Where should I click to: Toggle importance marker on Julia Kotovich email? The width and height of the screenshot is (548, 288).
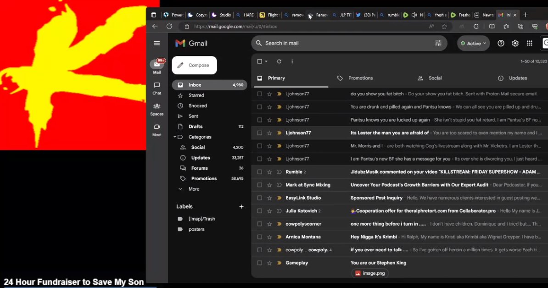pyautogui.click(x=279, y=211)
